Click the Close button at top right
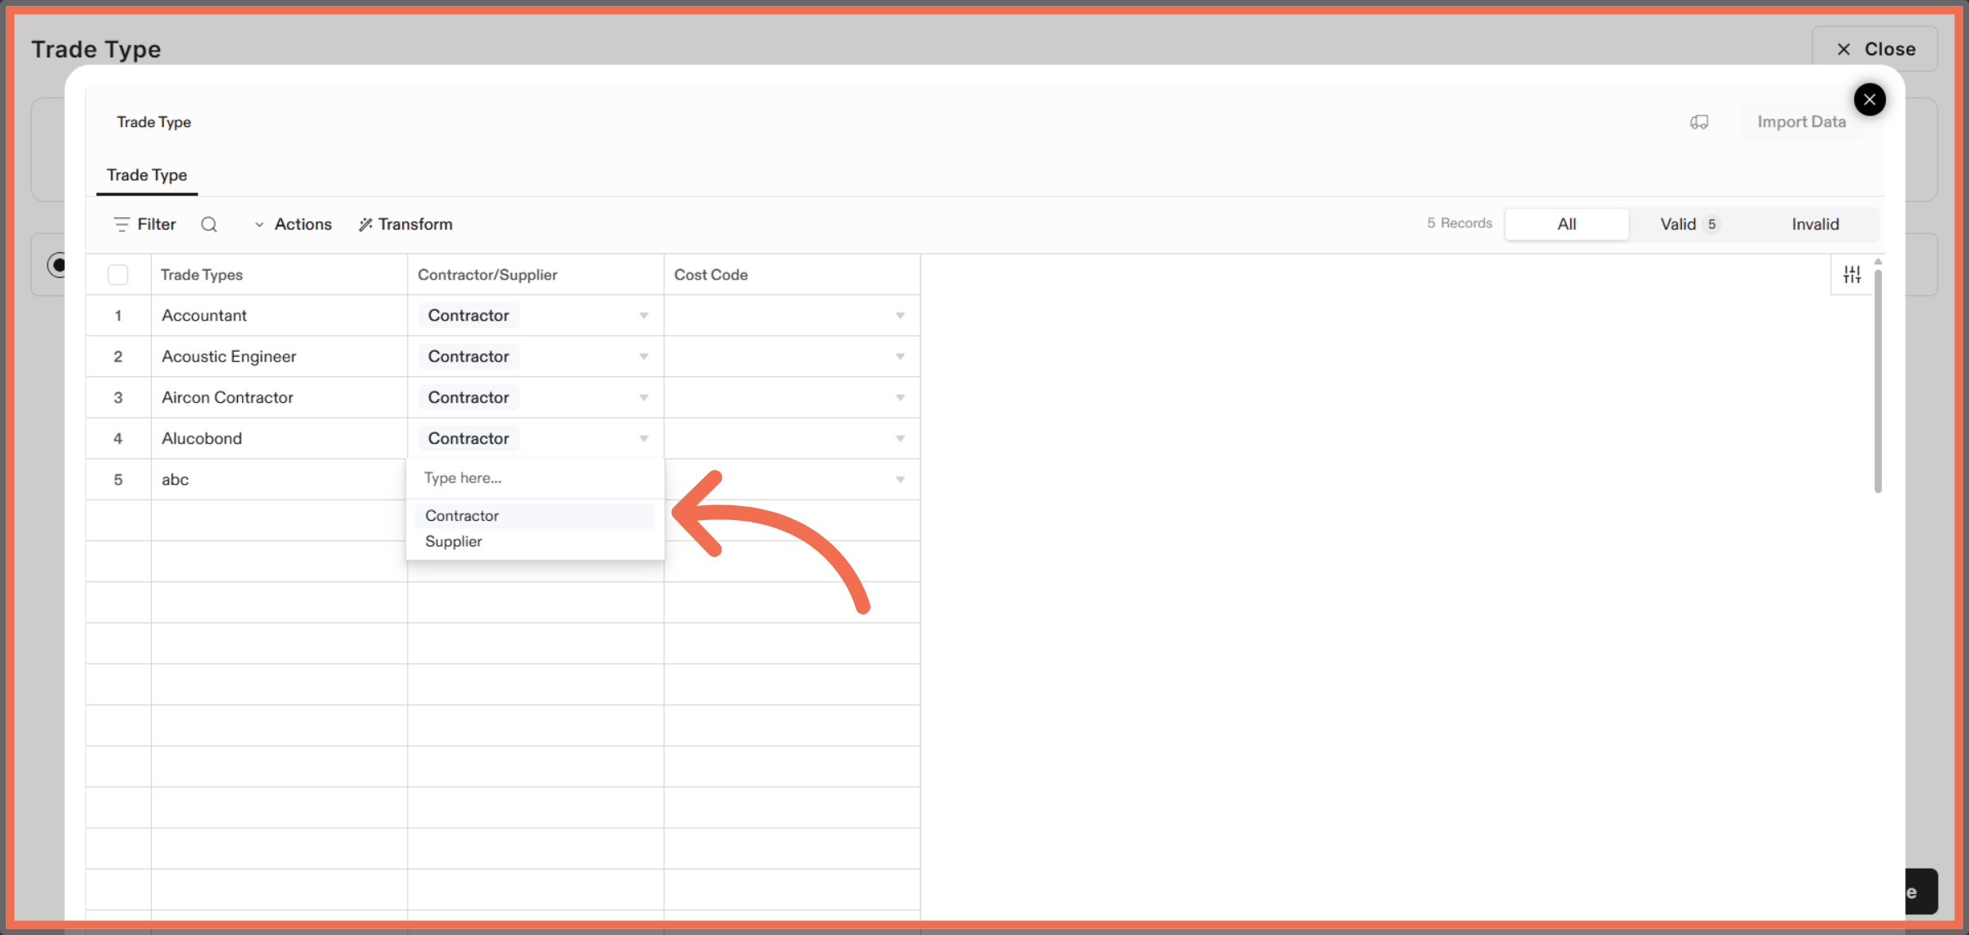Viewport: 1969px width, 935px height. [1875, 49]
